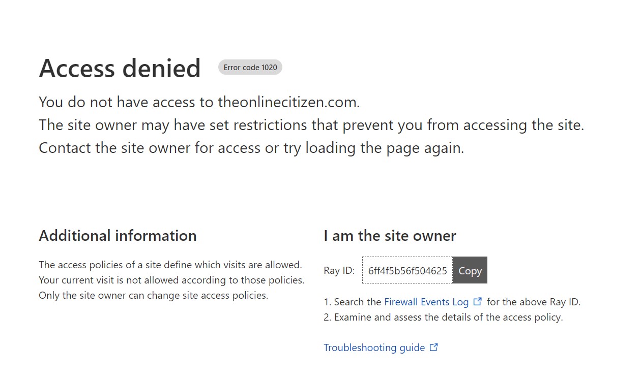Click Your current visit is not allowed line
The image size is (641, 380).
(171, 280)
